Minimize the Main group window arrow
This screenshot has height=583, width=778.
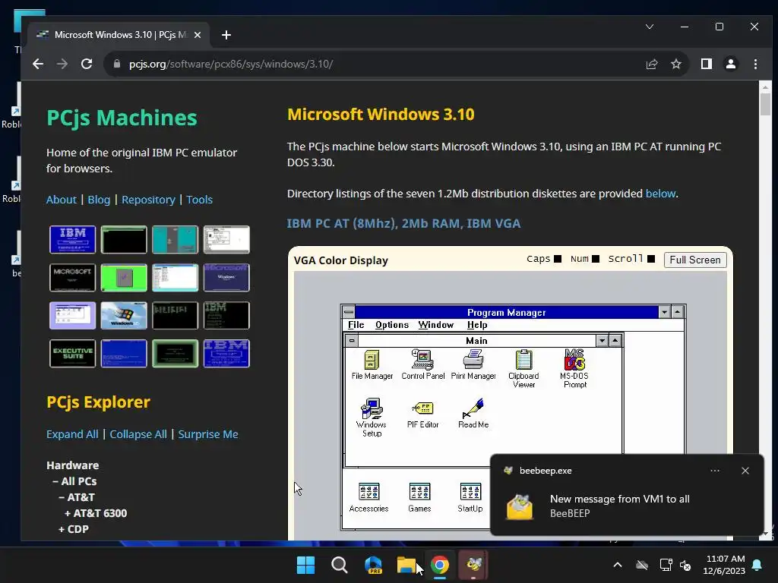[602, 341]
